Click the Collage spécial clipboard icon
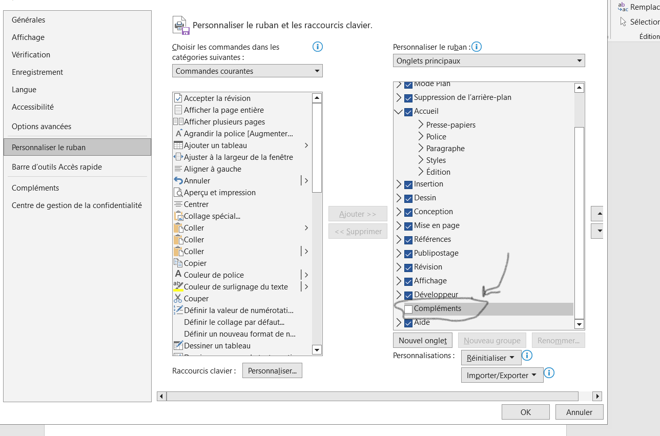The image size is (660, 436). click(x=178, y=216)
